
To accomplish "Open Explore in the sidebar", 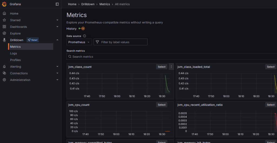I will [x=15, y=34].
